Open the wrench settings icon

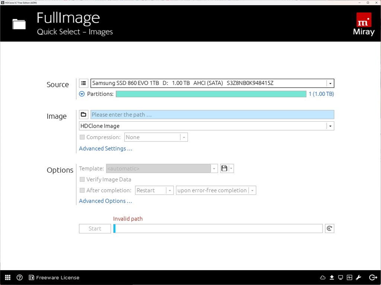(358, 278)
